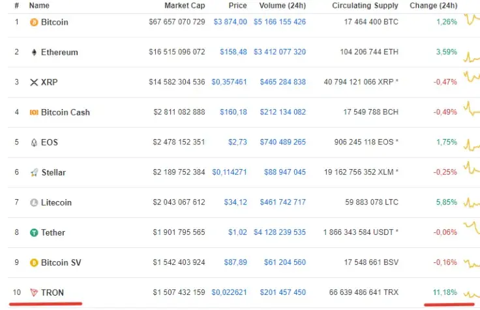Open XRP price sparkline chart
Screen dimensions: 480x310
tap(472, 77)
